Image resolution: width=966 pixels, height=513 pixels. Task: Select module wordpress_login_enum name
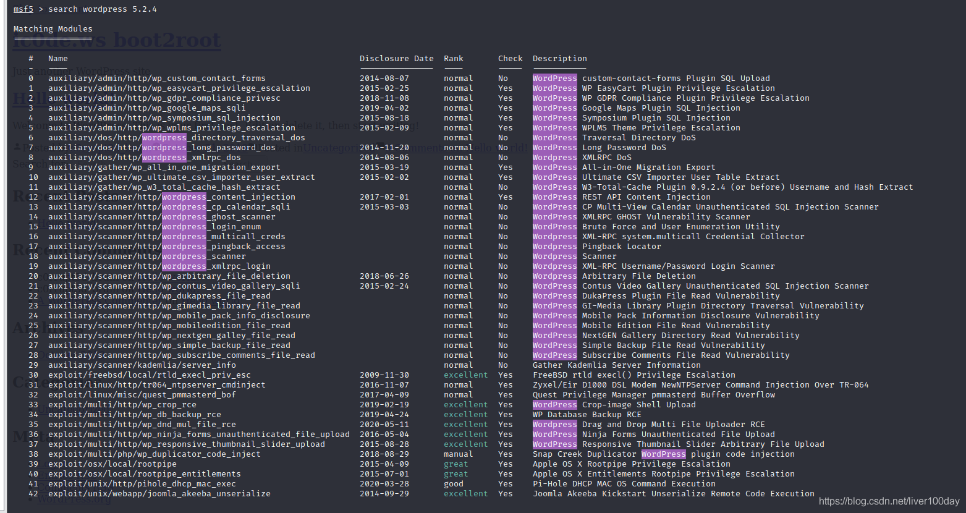[155, 227]
